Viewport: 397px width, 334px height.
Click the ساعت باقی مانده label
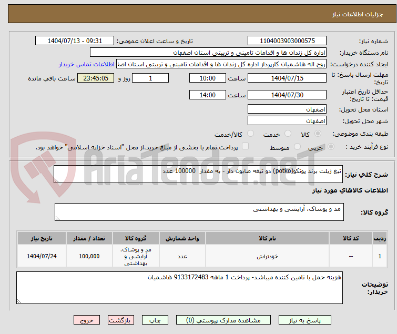click(52, 78)
